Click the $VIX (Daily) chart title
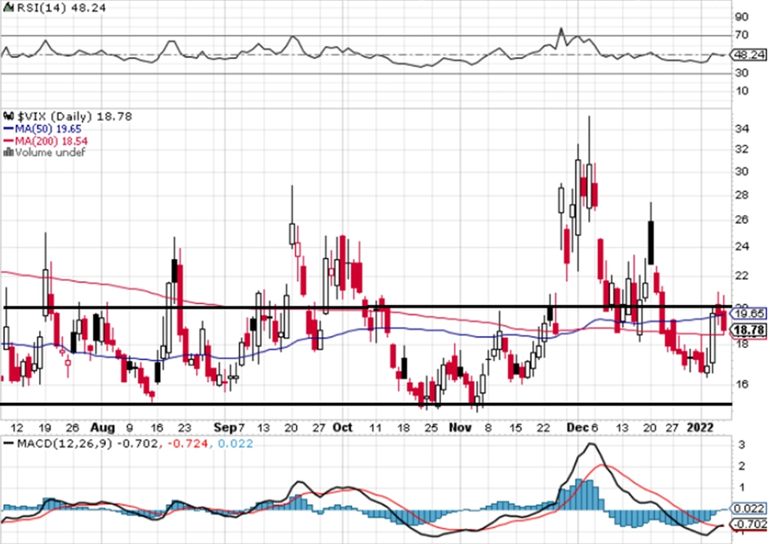The height and width of the screenshot is (544, 770). 54,116
